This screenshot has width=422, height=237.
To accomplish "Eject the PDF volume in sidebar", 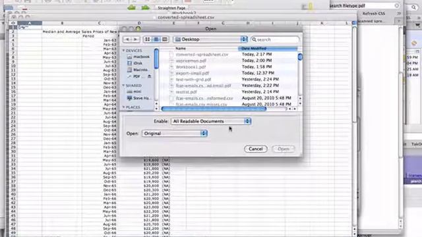I will tap(150, 76).
